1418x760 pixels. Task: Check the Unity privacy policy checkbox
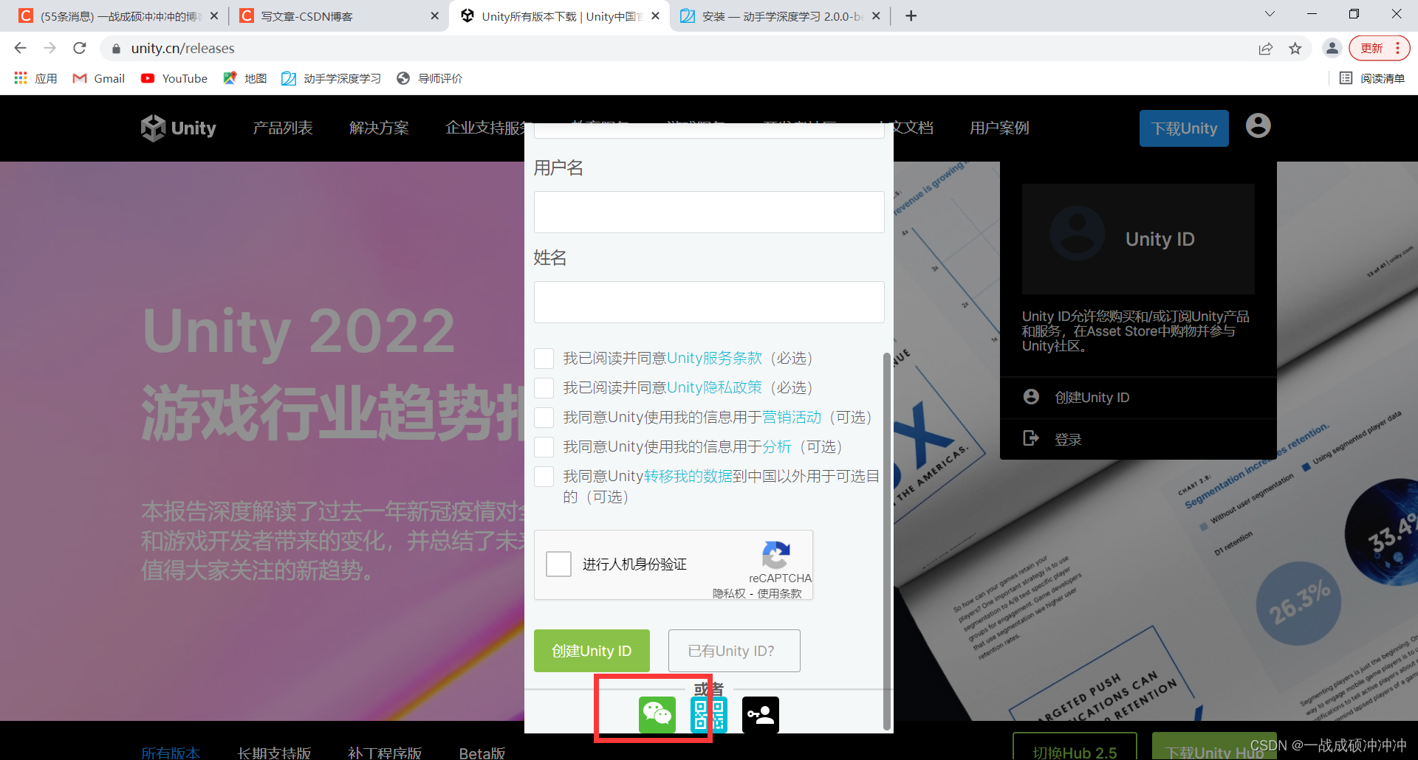544,387
